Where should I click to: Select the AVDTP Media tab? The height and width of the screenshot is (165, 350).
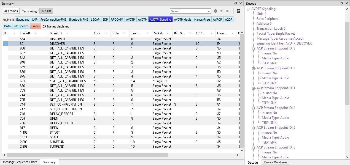(183, 20)
